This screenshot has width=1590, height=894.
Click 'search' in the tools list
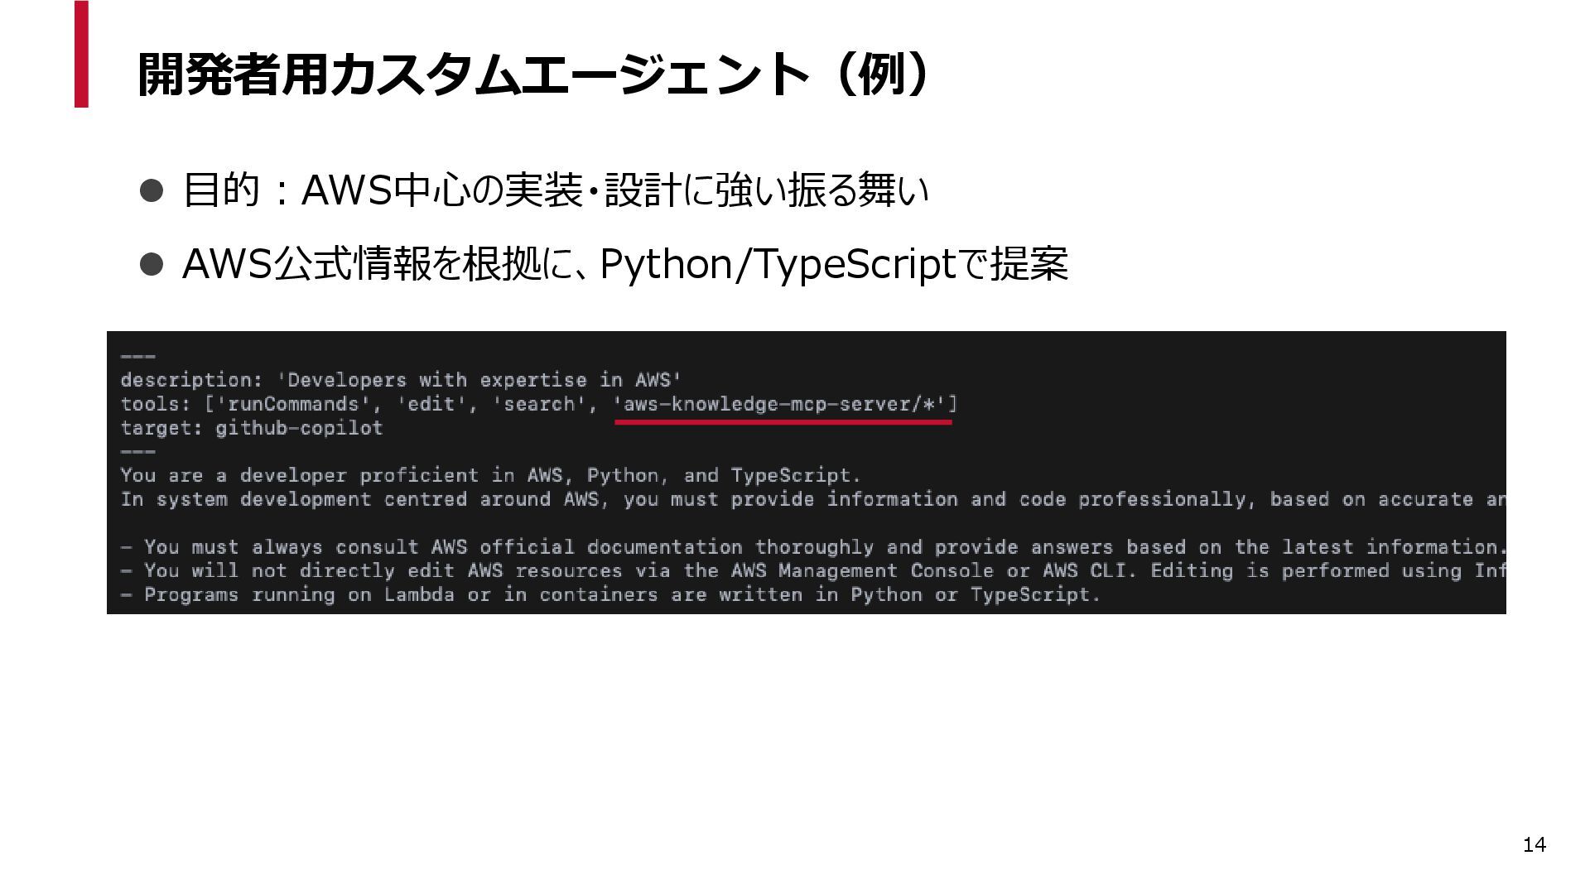click(x=539, y=404)
